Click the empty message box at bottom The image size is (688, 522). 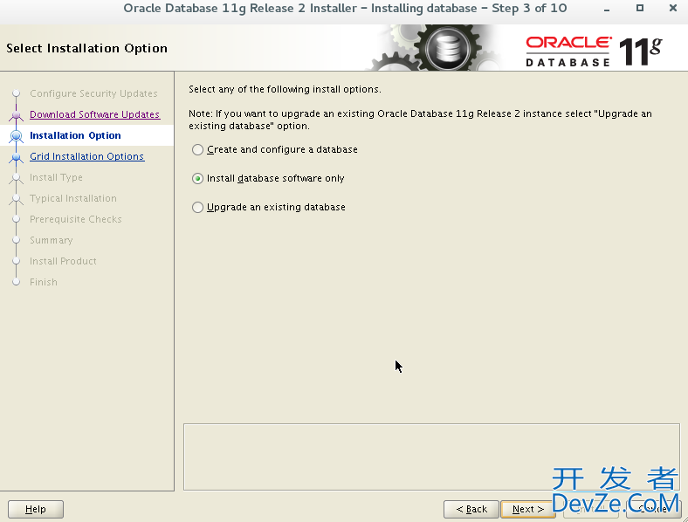432,457
